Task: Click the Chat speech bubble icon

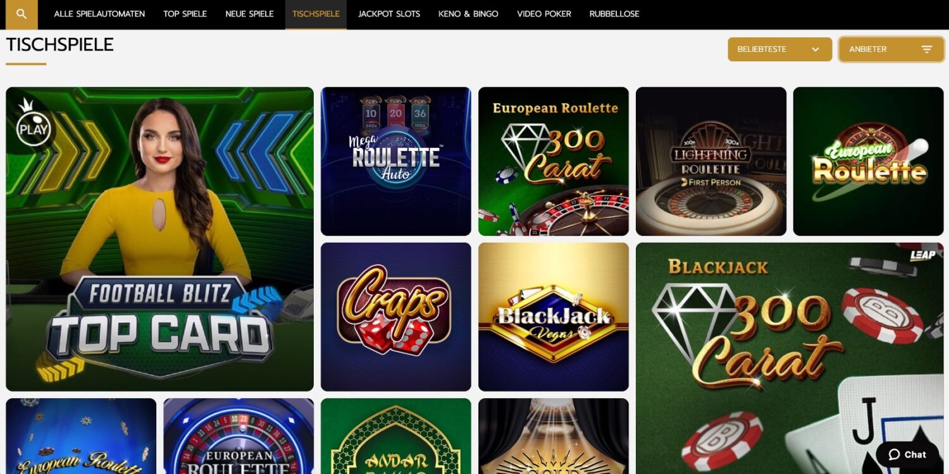Action: click(x=894, y=454)
